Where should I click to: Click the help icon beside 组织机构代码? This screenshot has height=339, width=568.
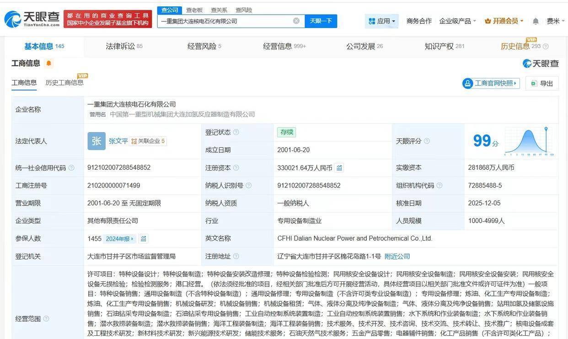pyautogui.click(x=439, y=185)
